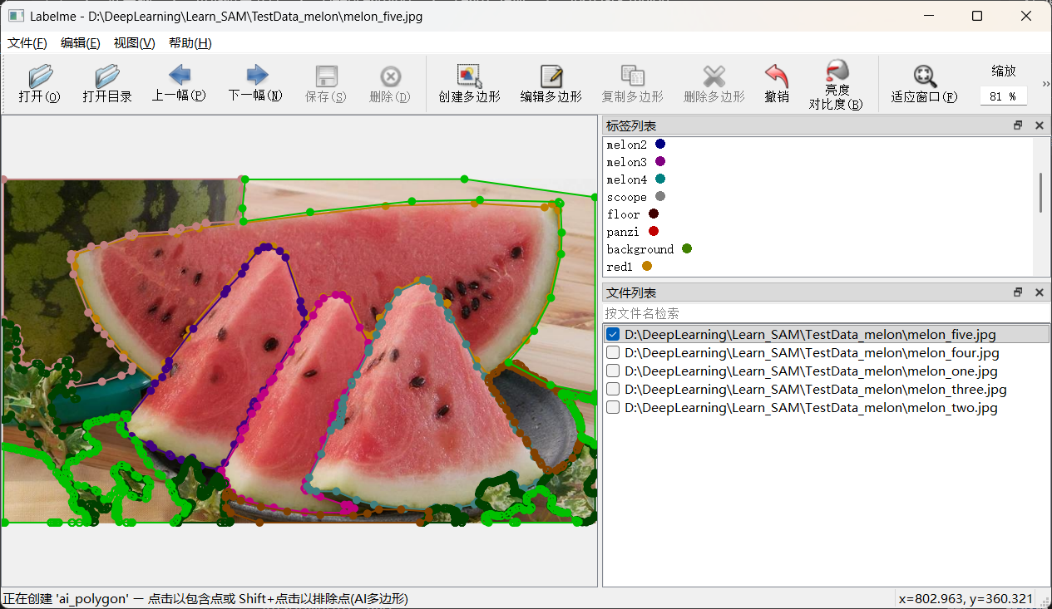
Task: Click the 保存(S) floppy disk icon
Action: [x=326, y=76]
